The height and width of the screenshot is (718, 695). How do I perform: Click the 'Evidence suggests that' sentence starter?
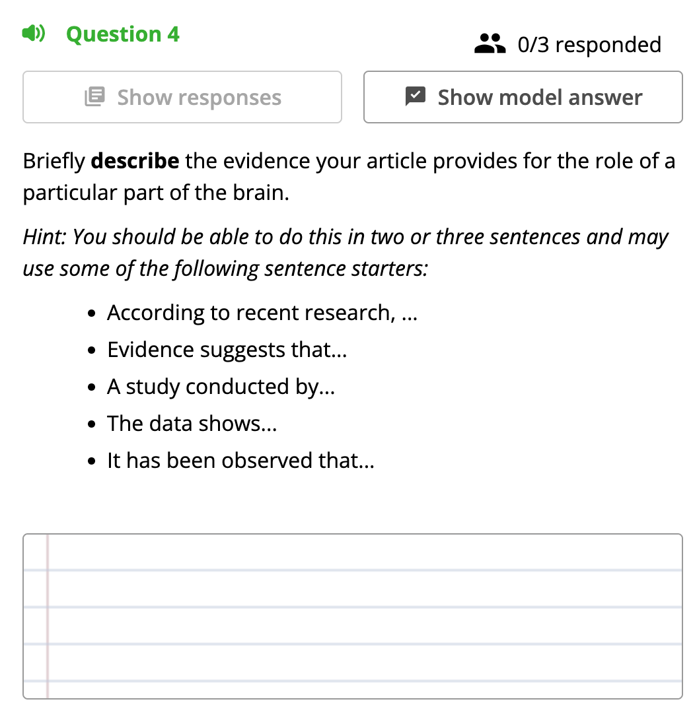coord(227,350)
